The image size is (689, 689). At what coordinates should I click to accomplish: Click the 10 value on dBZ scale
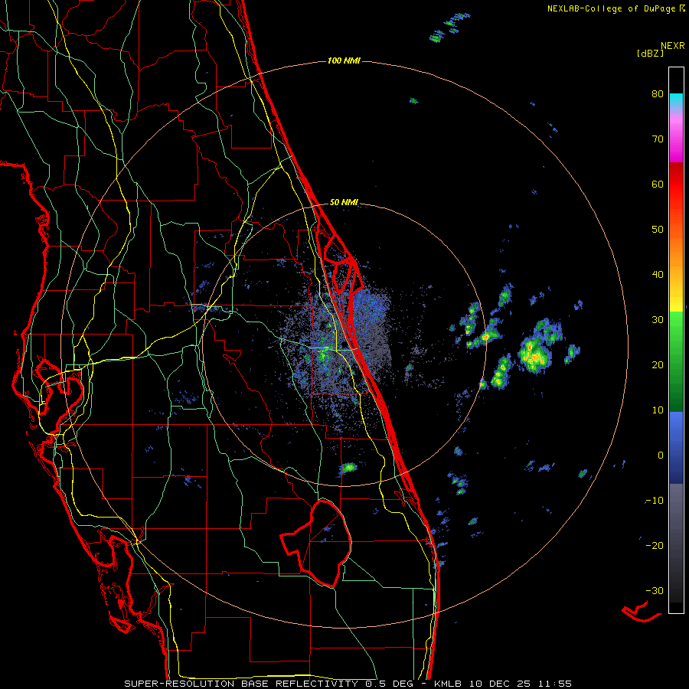pos(658,410)
